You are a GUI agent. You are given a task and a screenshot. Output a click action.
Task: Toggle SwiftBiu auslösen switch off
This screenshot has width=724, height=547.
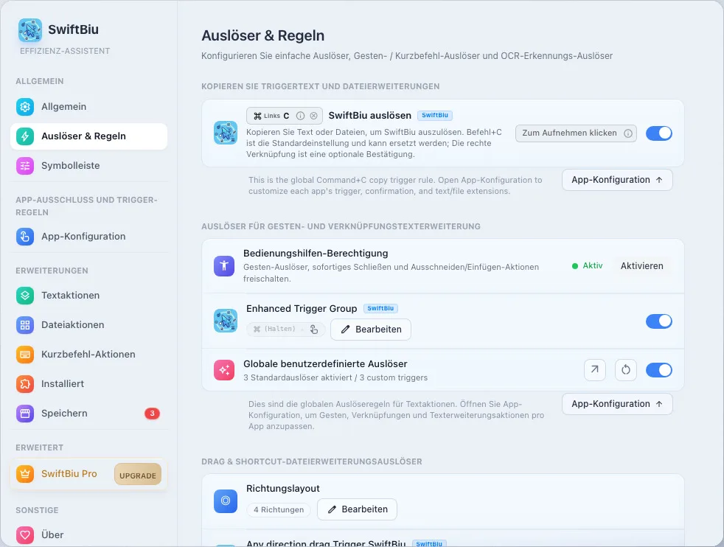tap(659, 133)
